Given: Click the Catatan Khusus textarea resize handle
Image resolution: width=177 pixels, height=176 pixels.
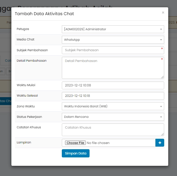Looking at the screenshot, I should click(x=162, y=134).
